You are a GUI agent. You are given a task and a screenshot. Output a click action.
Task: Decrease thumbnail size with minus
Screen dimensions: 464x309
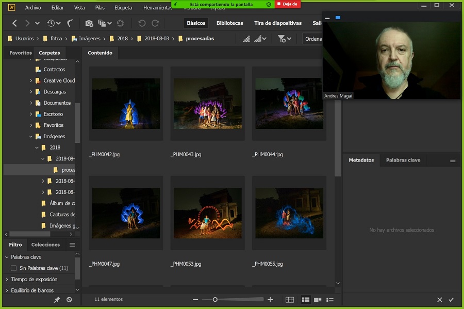click(x=195, y=300)
